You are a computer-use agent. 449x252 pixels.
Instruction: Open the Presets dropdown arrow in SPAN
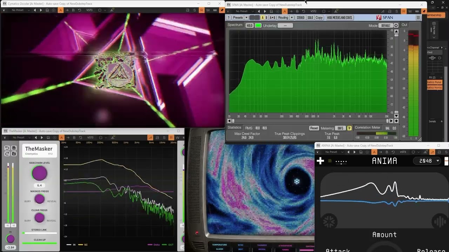coord(246,17)
